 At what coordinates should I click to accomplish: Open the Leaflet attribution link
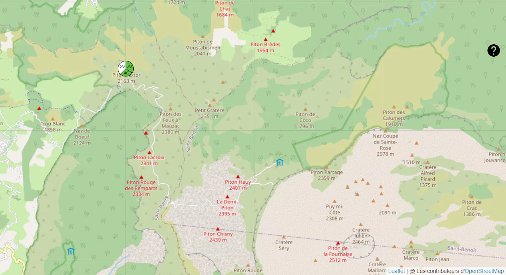tap(397, 271)
